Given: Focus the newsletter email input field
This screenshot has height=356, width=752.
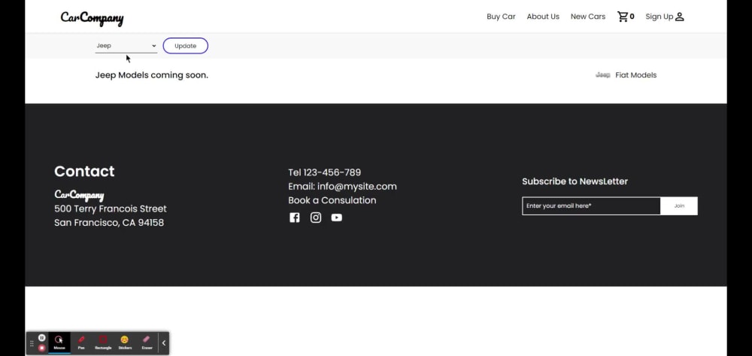Looking at the screenshot, I should pos(591,205).
